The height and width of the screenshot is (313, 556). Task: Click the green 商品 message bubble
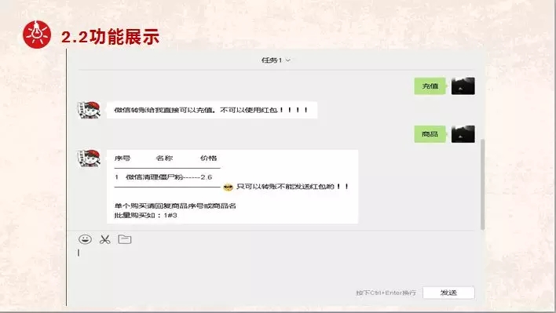tap(430, 134)
